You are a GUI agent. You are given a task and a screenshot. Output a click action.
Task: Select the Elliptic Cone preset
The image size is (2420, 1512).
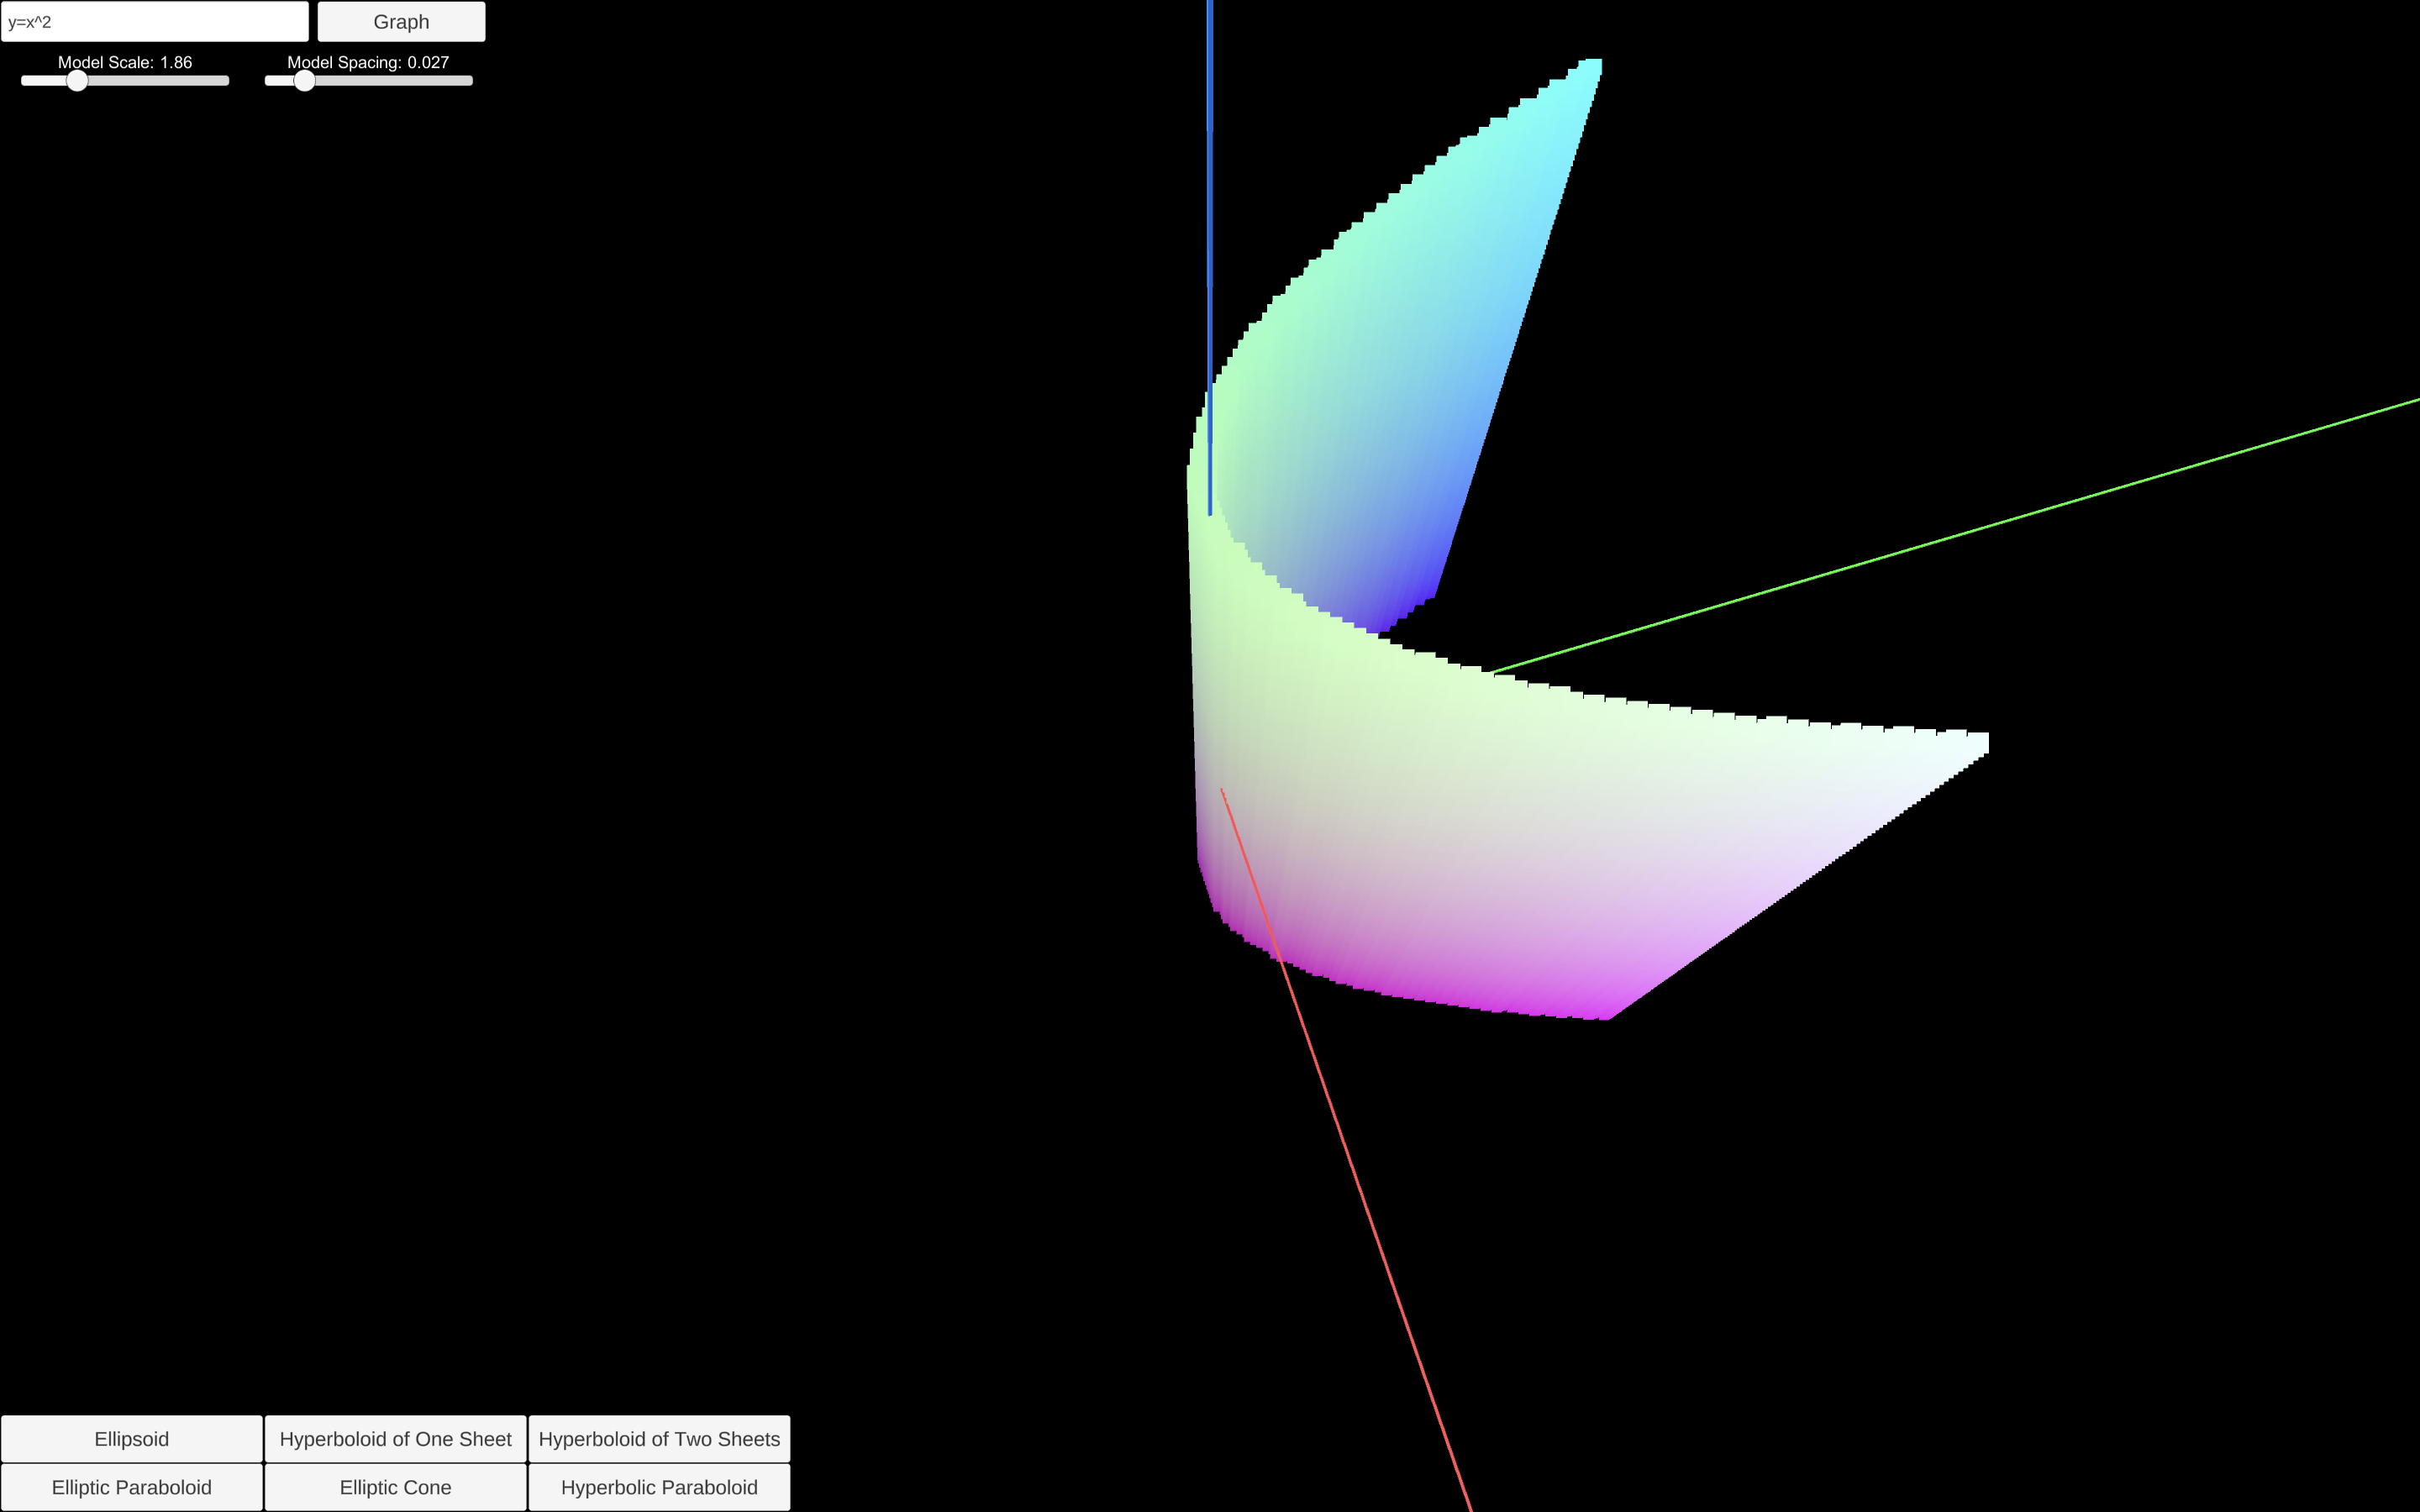[x=395, y=1486]
